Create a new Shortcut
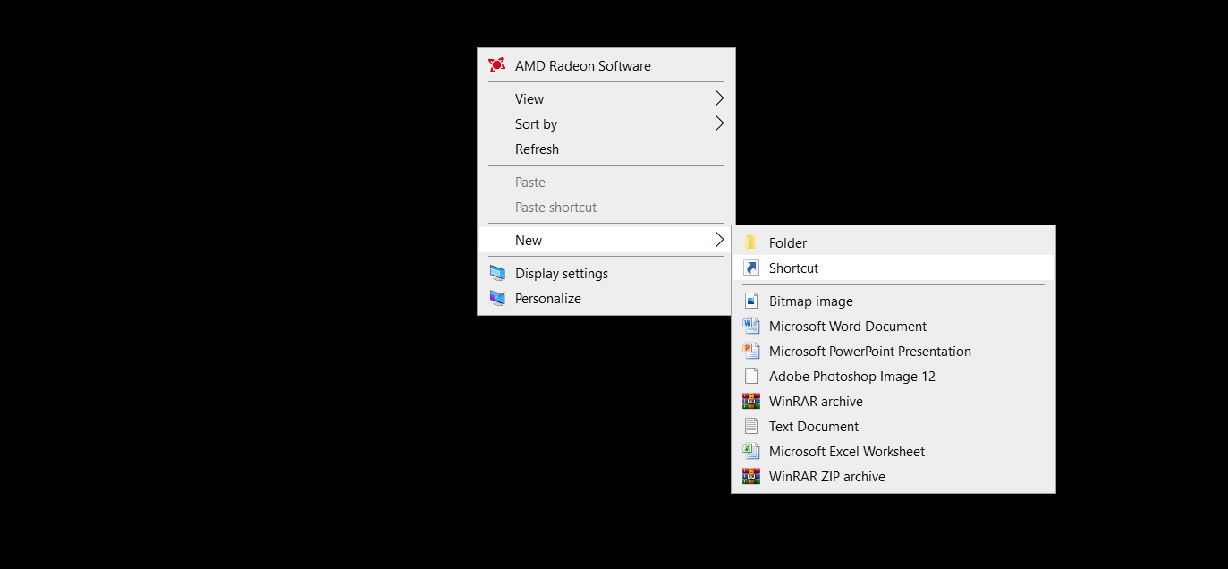Viewport: 1228px width, 569px height. pyautogui.click(x=893, y=268)
